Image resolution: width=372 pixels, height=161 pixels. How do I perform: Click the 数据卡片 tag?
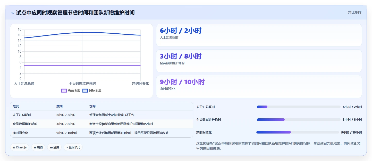[73, 147]
